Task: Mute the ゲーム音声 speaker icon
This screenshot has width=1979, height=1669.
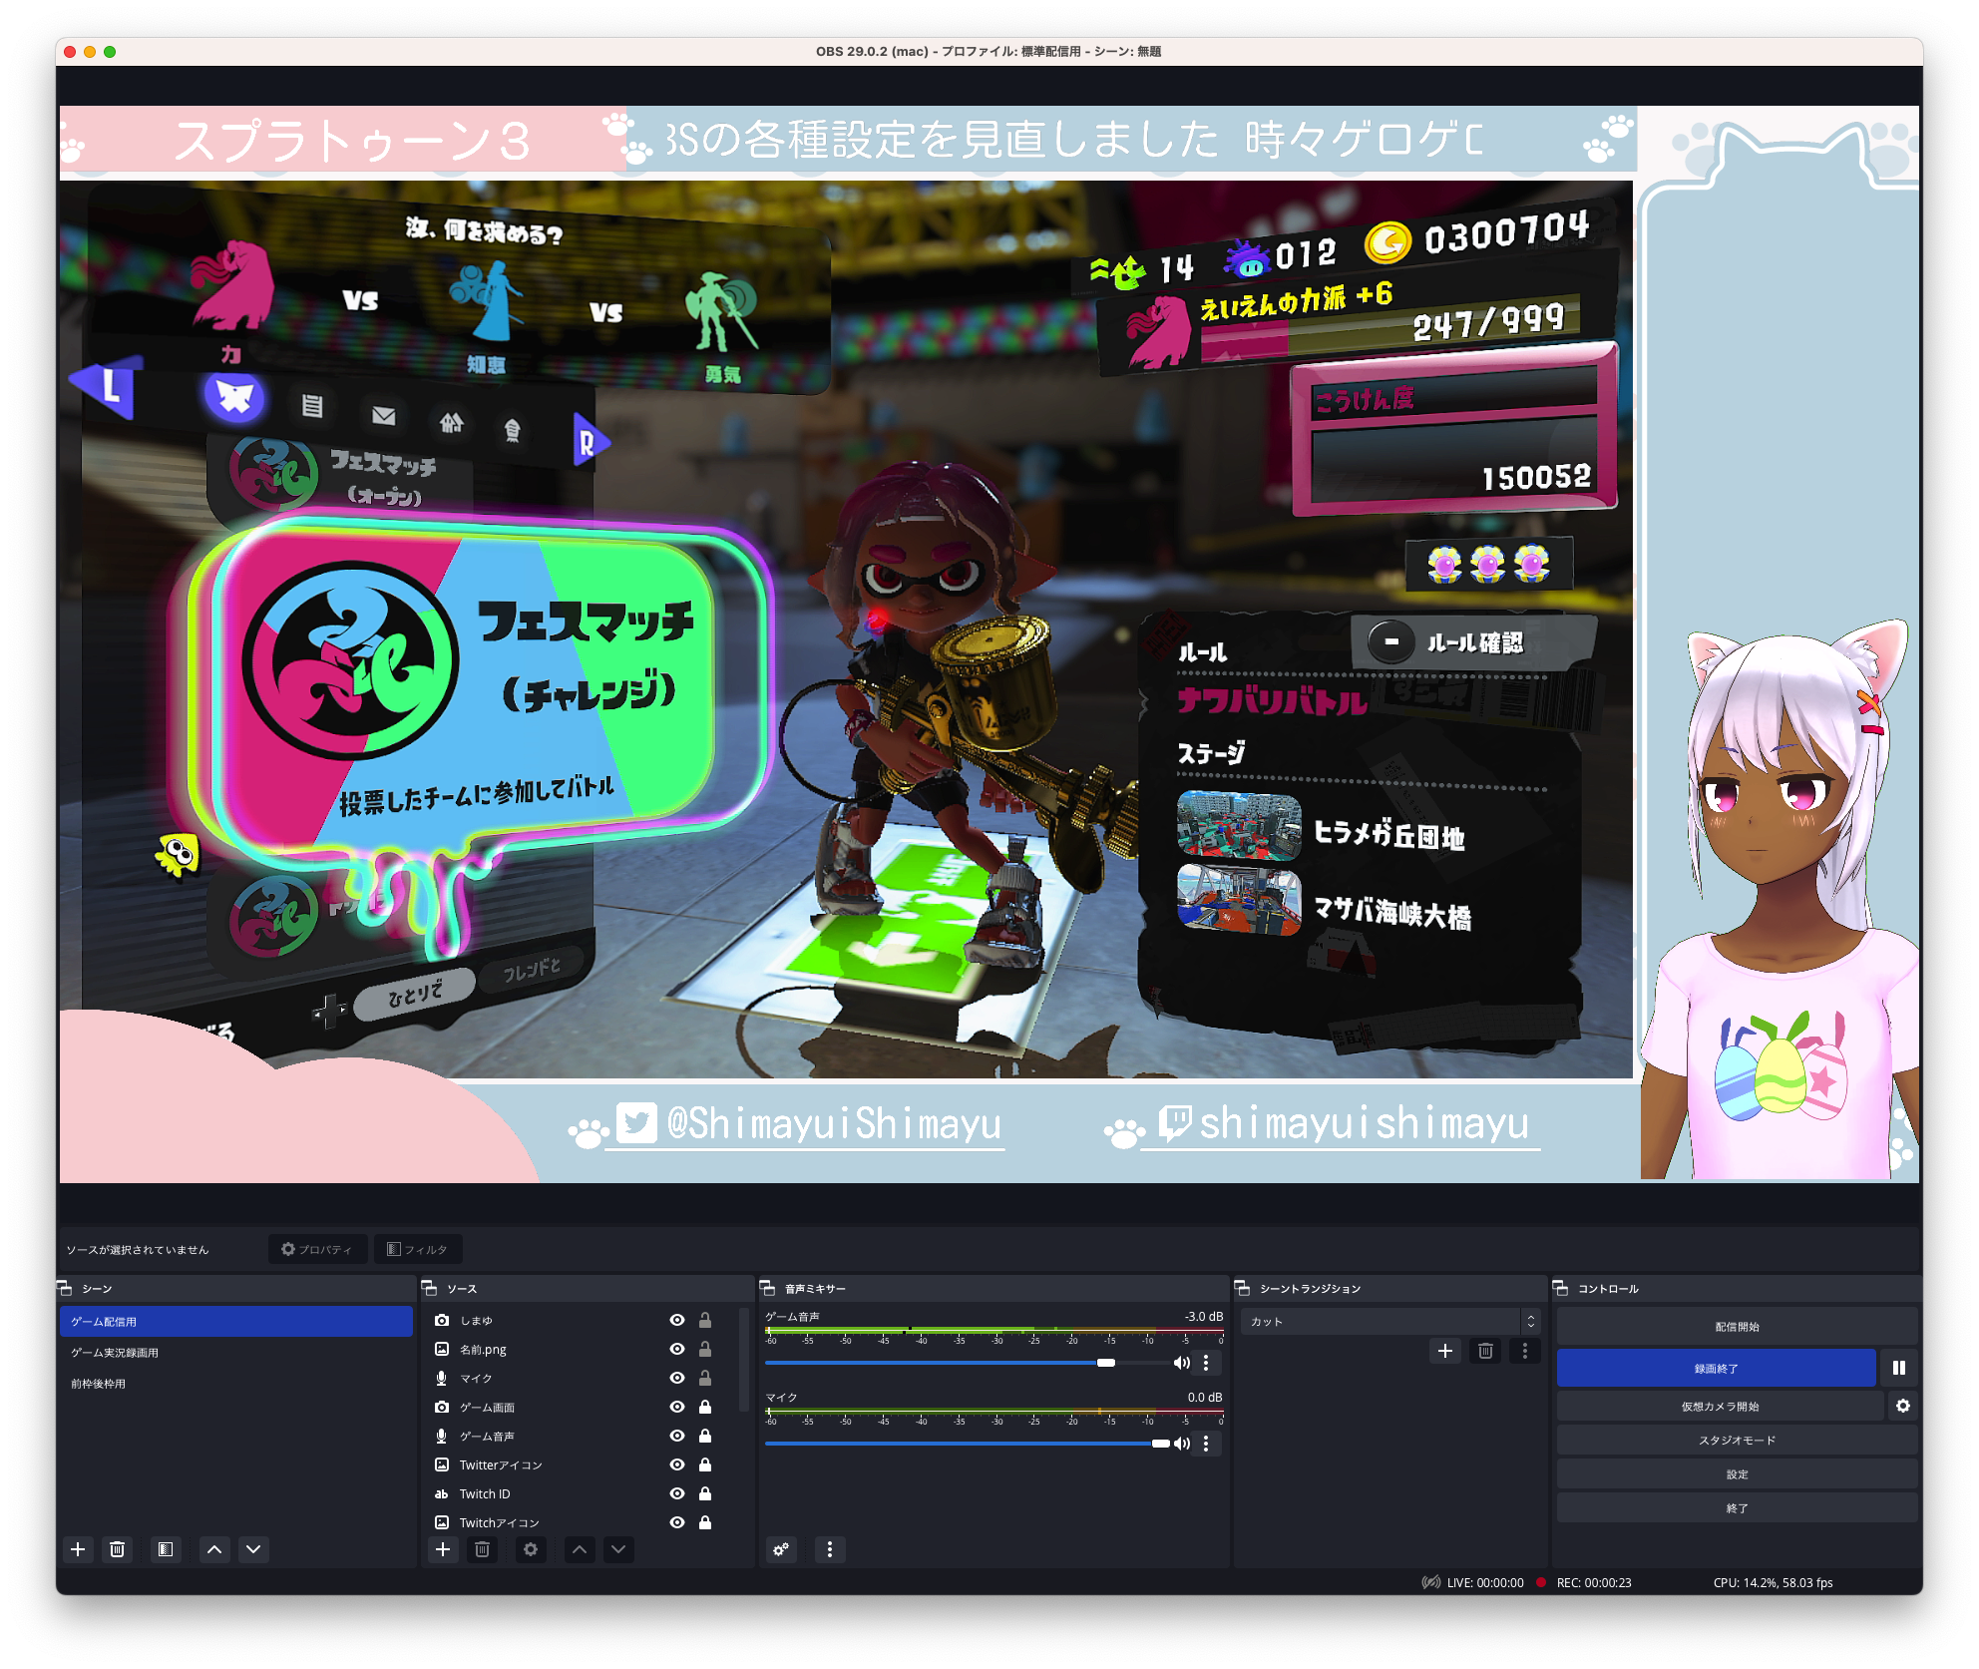Action: click(x=1182, y=1363)
